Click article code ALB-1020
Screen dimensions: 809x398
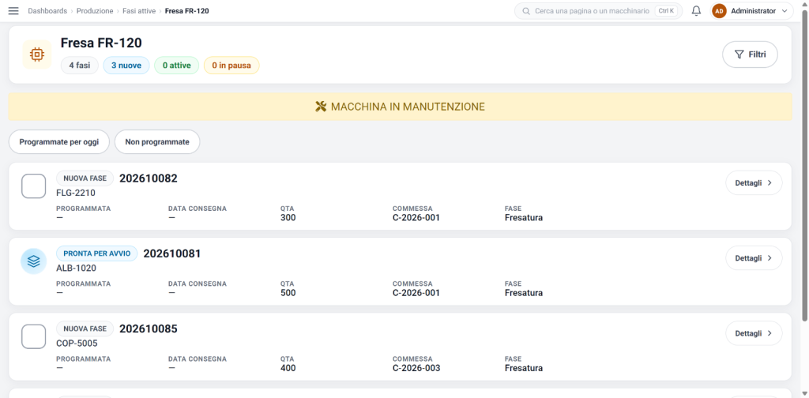click(x=77, y=268)
